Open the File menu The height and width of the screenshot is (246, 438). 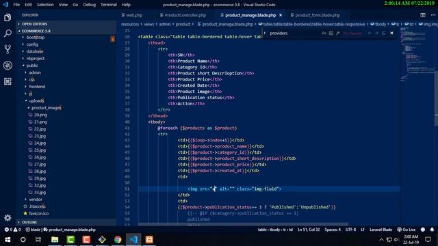coord(16,5)
